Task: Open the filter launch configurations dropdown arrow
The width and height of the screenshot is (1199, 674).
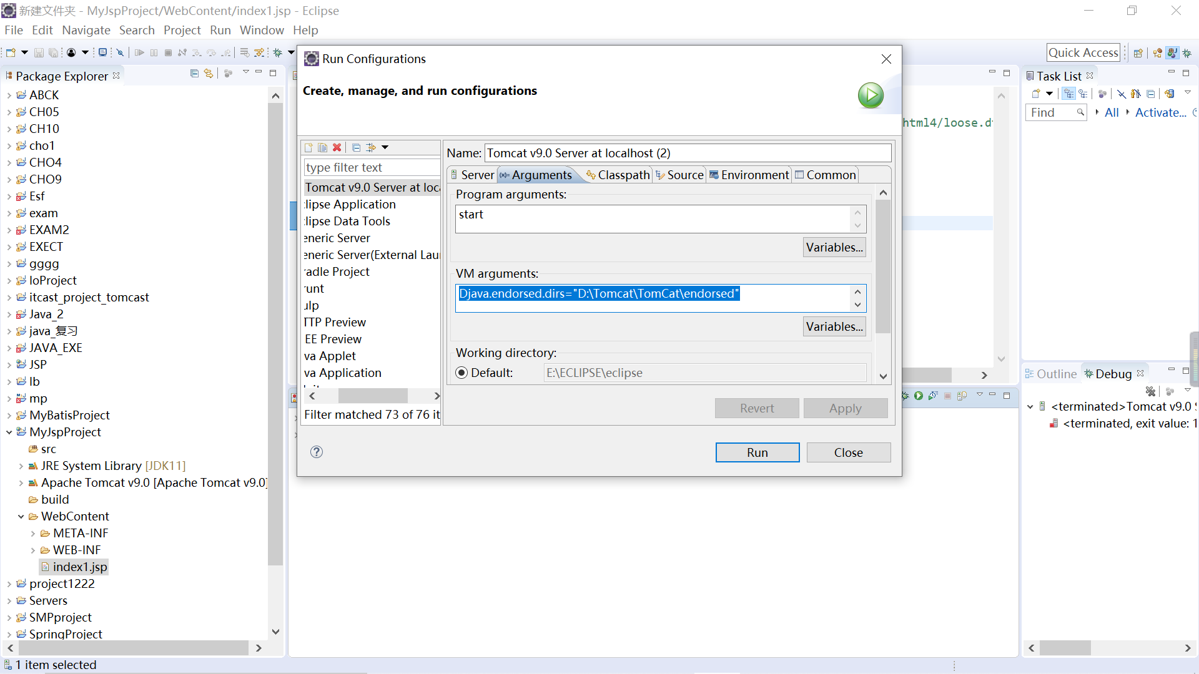Action: (x=385, y=148)
